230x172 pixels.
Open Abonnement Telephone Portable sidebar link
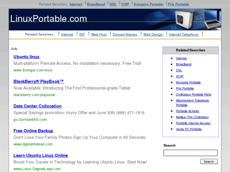192,103
